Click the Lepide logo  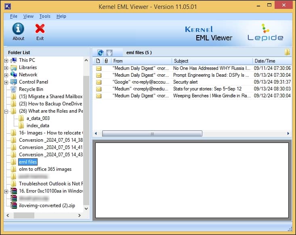point(265,32)
